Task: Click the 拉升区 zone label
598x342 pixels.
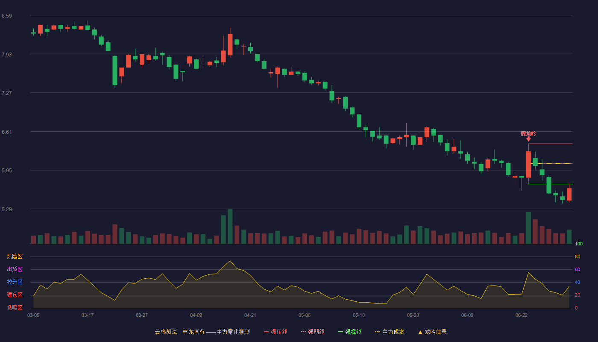Action: click(x=15, y=282)
